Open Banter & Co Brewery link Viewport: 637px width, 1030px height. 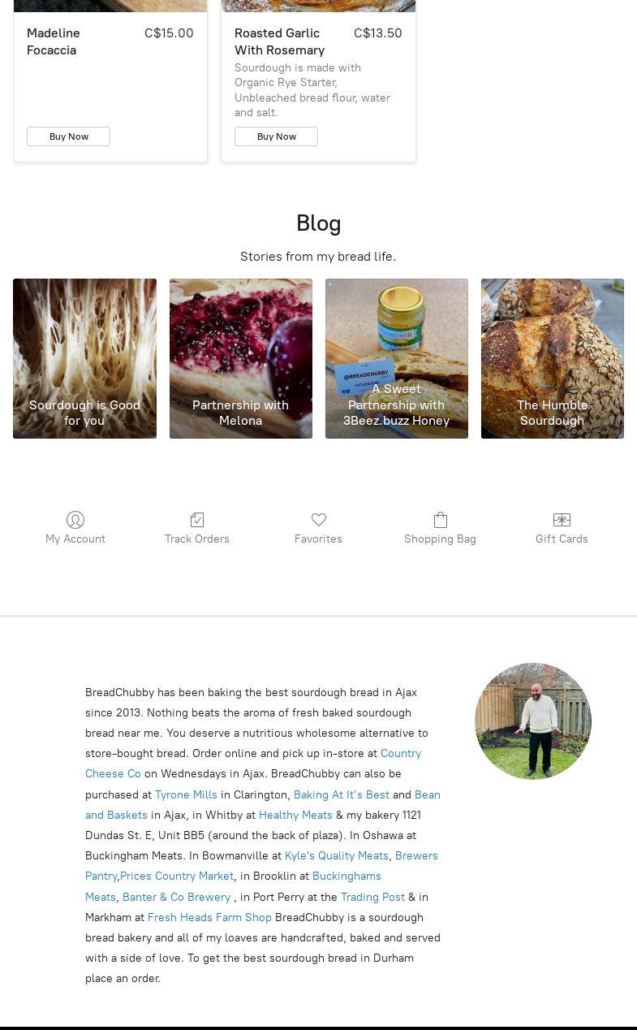176,897
